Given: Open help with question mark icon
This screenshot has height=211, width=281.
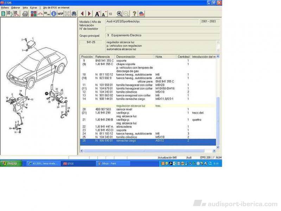Looking at the screenshot, I should pyautogui.click(x=134, y=14).
